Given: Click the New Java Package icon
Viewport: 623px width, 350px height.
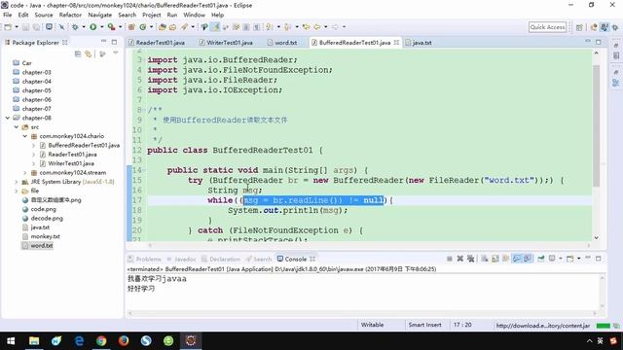Looking at the screenshot, I should click(x=131, y=27).
